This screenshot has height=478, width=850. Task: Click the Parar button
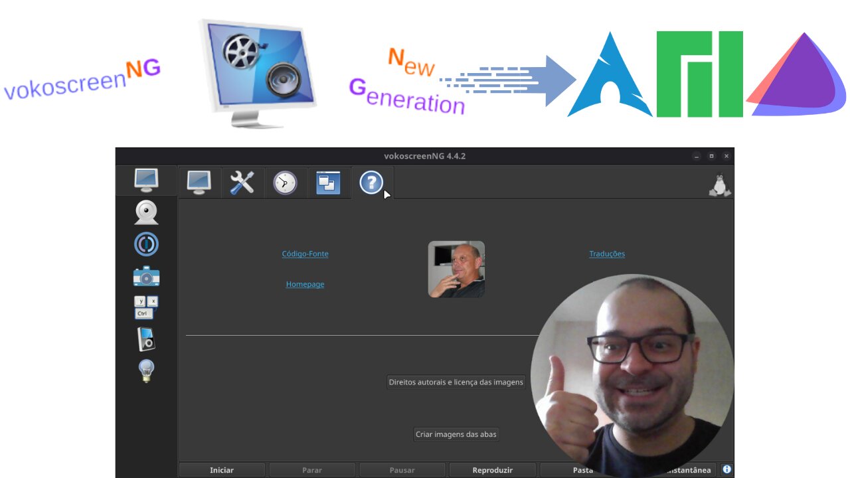(x=312, y=469)
